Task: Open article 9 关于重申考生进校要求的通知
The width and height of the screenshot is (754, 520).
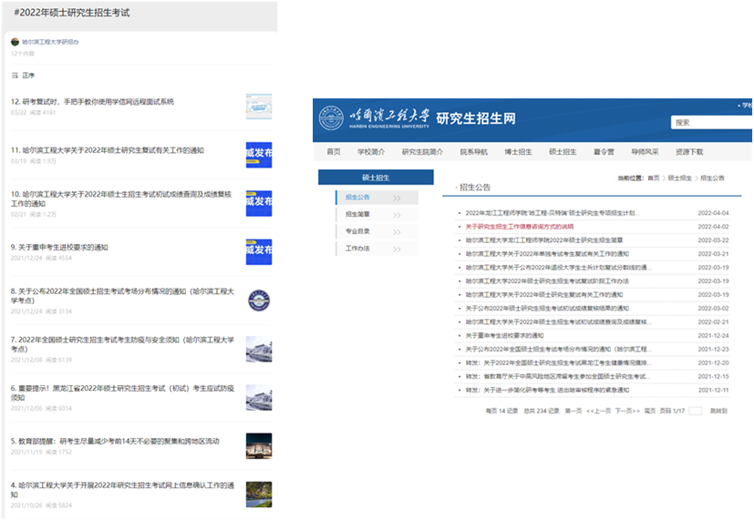Action: 59,248
